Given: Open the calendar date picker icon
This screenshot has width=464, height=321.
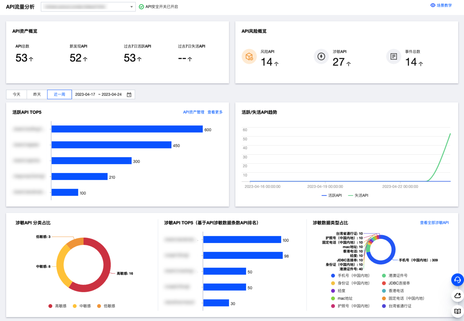Looking at the screenshot, I should (129, 95).
